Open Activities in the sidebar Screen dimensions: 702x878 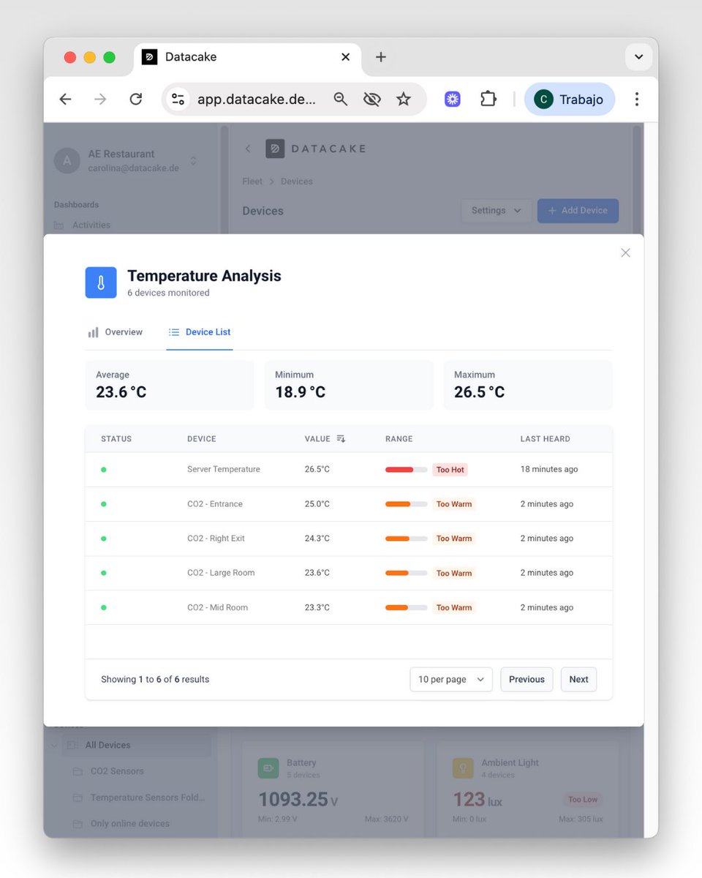pos(91,225)
